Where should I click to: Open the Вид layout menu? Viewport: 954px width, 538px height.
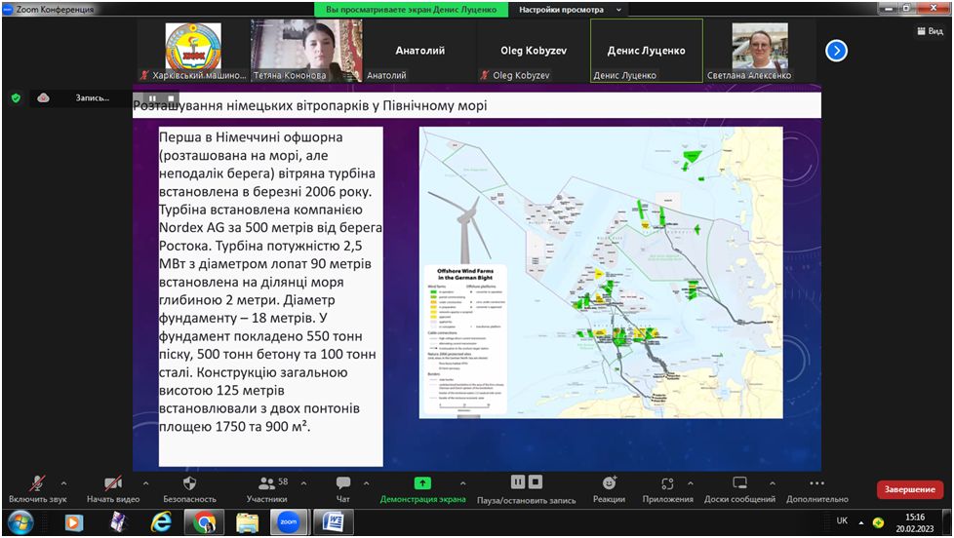point(930,31)
